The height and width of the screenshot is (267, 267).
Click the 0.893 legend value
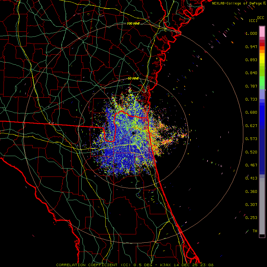pos(251,60)
